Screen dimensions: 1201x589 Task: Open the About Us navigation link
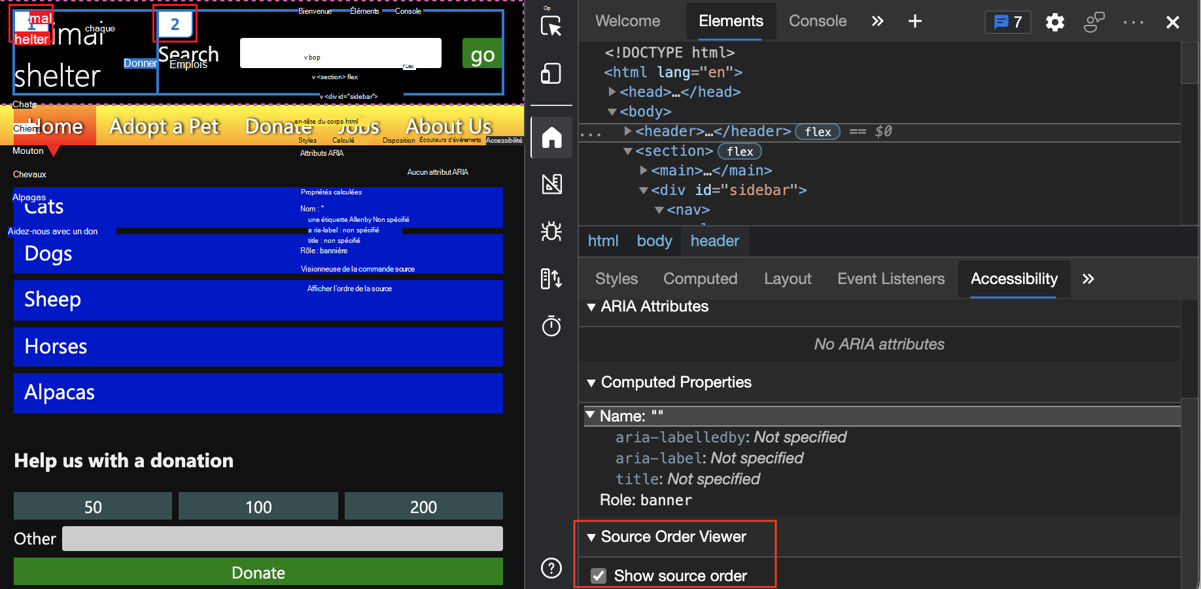pyautogui.click(x=449, y=126)
